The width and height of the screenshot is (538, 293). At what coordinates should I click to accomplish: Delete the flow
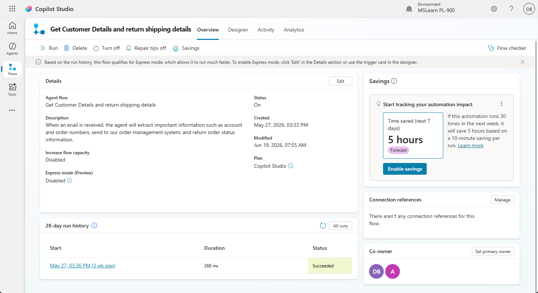pyautogui.click(x=75, y=48)
